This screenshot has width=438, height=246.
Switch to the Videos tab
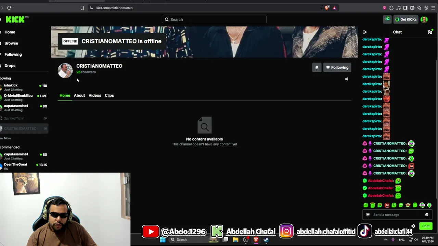coord(95,95)
